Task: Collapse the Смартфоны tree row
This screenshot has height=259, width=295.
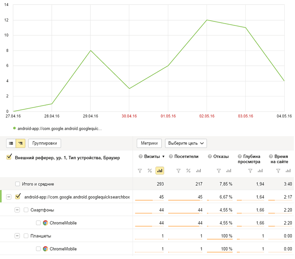Action: pos(17,210)
